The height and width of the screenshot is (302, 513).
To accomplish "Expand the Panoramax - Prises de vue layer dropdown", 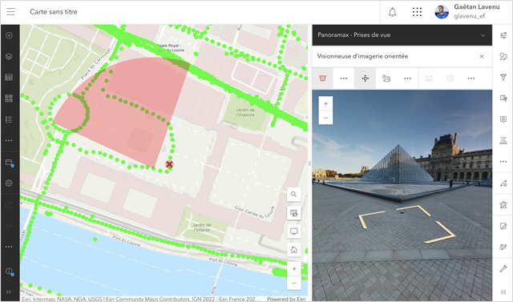I will [x=483, y=35].
